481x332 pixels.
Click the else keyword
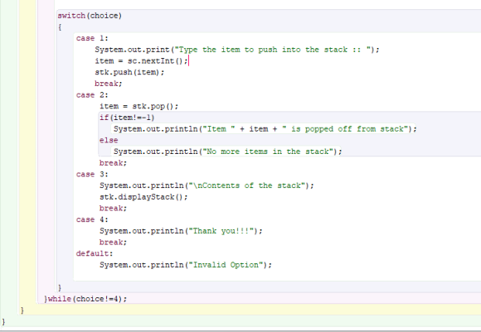coord(109,140)
